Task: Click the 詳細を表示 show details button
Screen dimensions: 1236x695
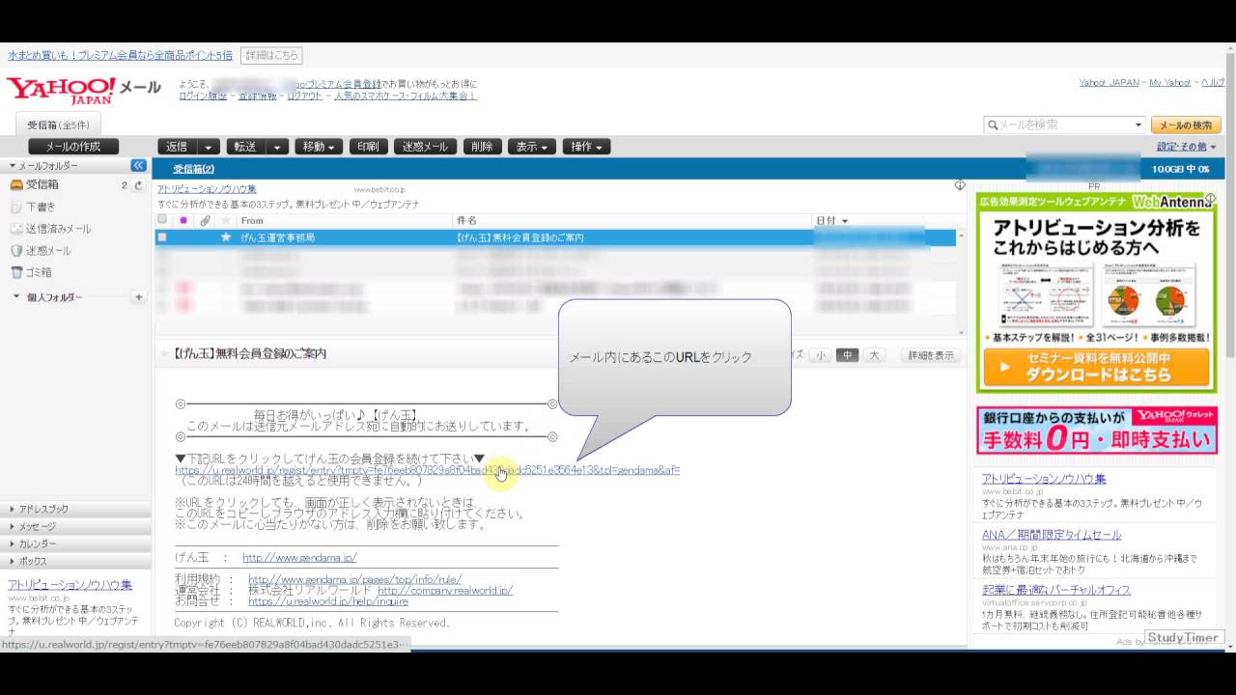Action: coord(931,355)
